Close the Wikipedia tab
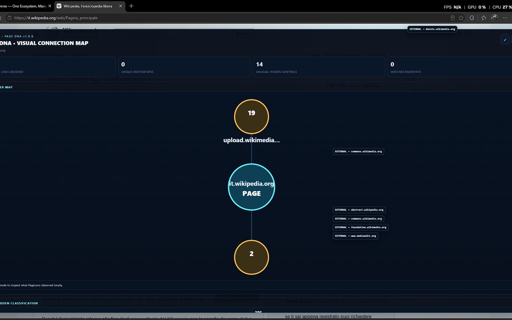512x320 pixels. [x=120, y=6]
